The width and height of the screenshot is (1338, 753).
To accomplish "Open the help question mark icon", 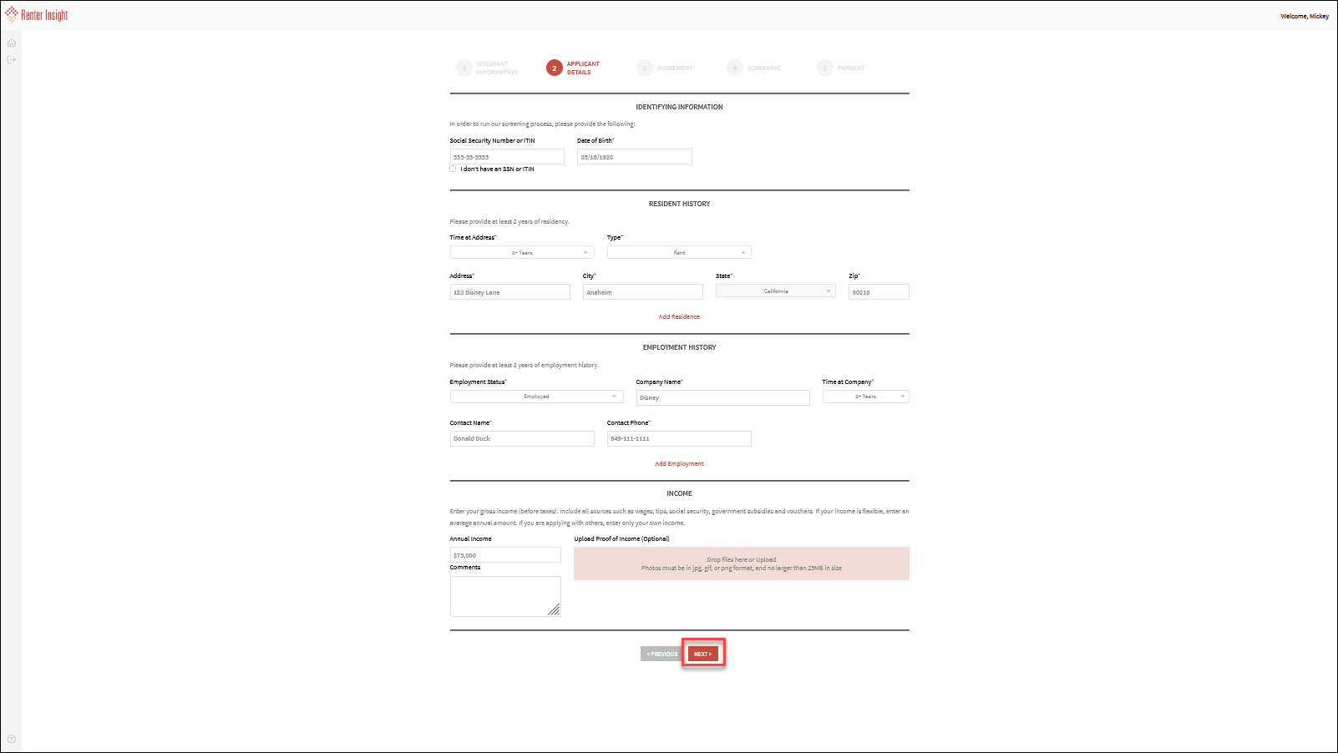I will [12, 739].
